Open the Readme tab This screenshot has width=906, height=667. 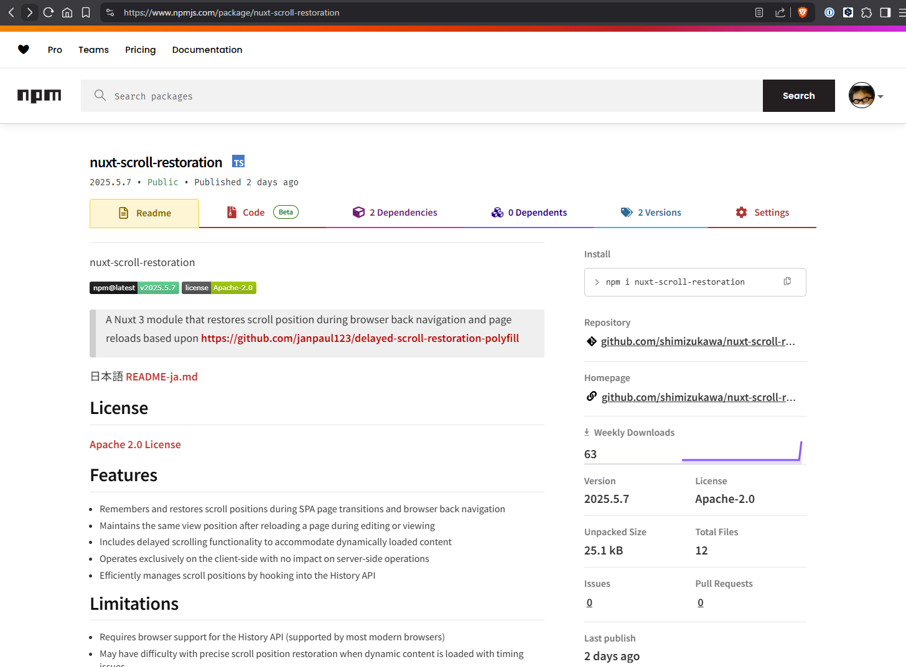[x=144, y=213]
